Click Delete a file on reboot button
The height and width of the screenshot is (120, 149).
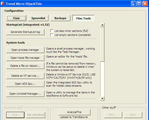point(25,66)
